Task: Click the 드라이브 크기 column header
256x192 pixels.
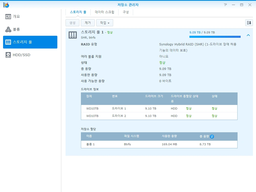Action: 154,96
